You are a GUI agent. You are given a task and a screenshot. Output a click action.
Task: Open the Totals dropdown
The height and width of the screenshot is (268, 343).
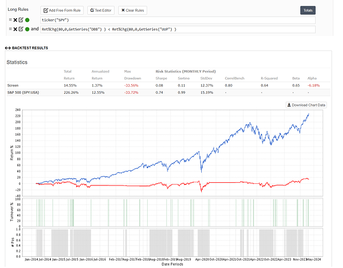(308, 10)
